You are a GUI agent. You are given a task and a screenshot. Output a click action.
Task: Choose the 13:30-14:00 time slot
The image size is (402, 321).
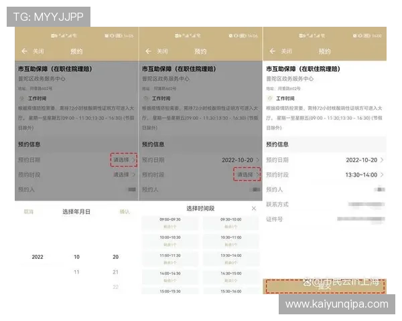[231, 259]
